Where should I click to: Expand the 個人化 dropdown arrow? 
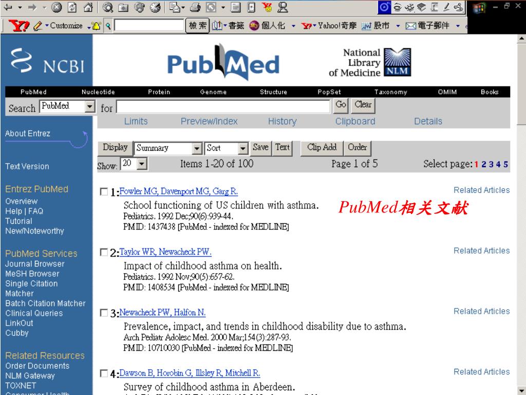(293, 26)
